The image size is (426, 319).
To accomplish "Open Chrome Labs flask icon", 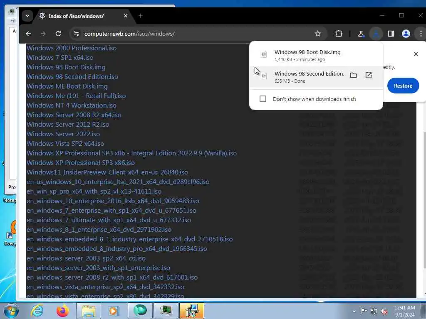I will click(361, 34).
